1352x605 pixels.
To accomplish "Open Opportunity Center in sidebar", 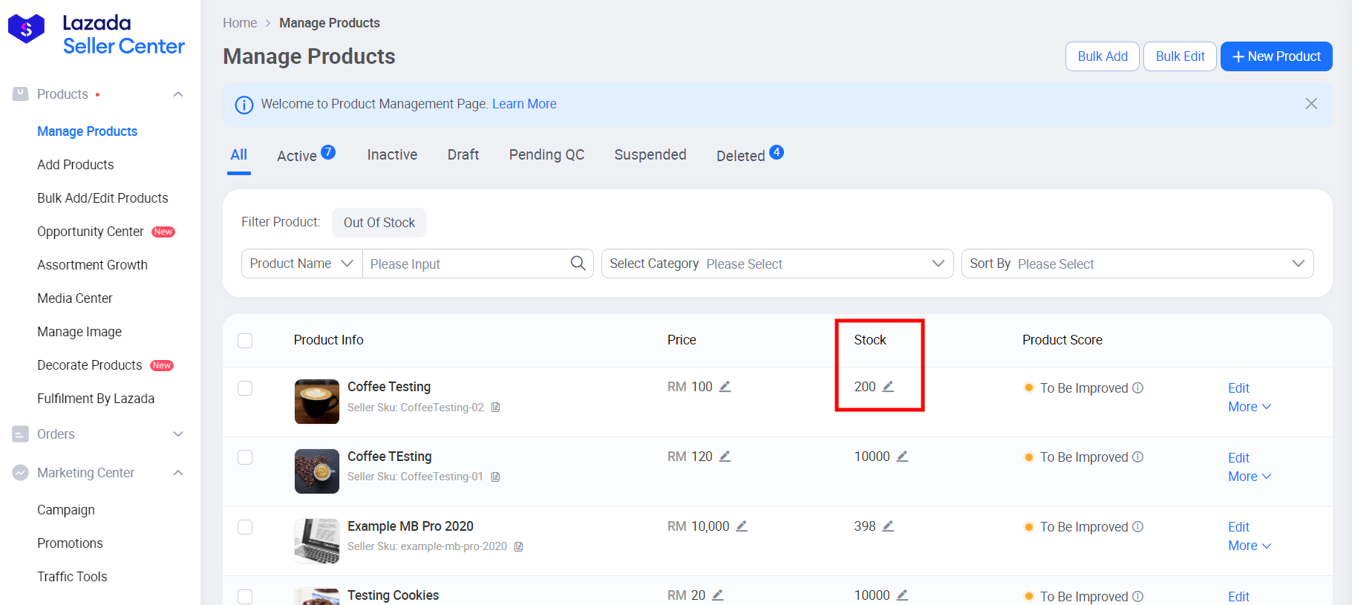I will click(x=91, y=232).
